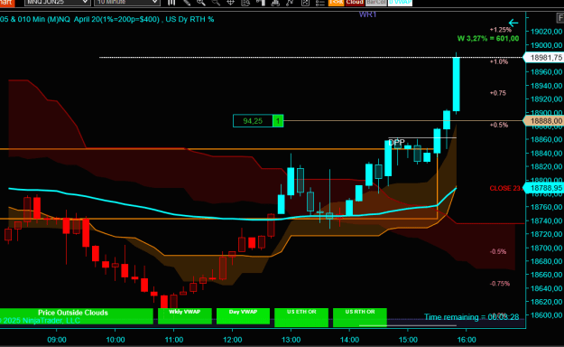Click the CLOSE 23 red label

[505, 188]
